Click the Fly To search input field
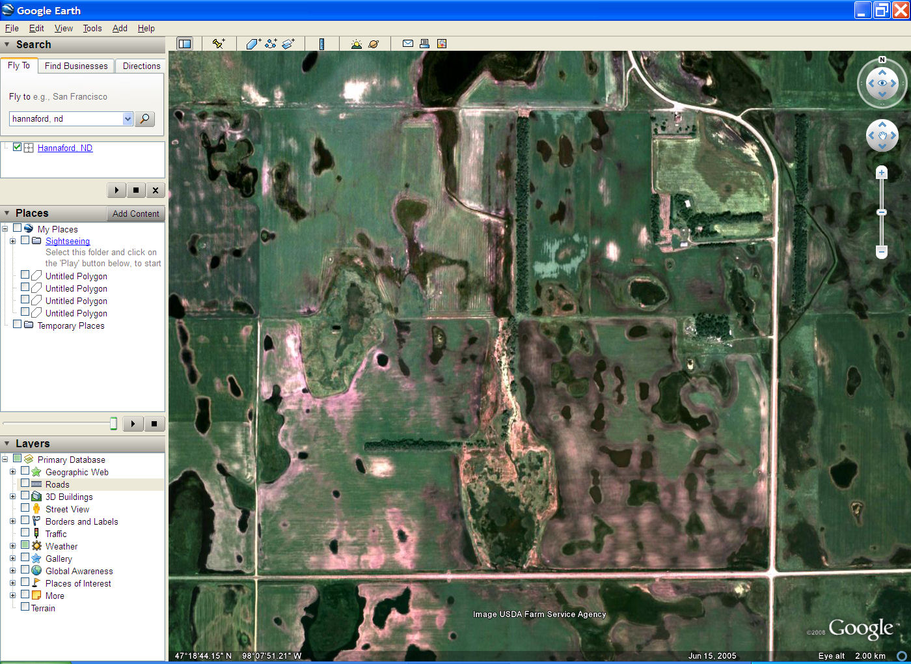This screenshot has height=664, width=911. 66,119
